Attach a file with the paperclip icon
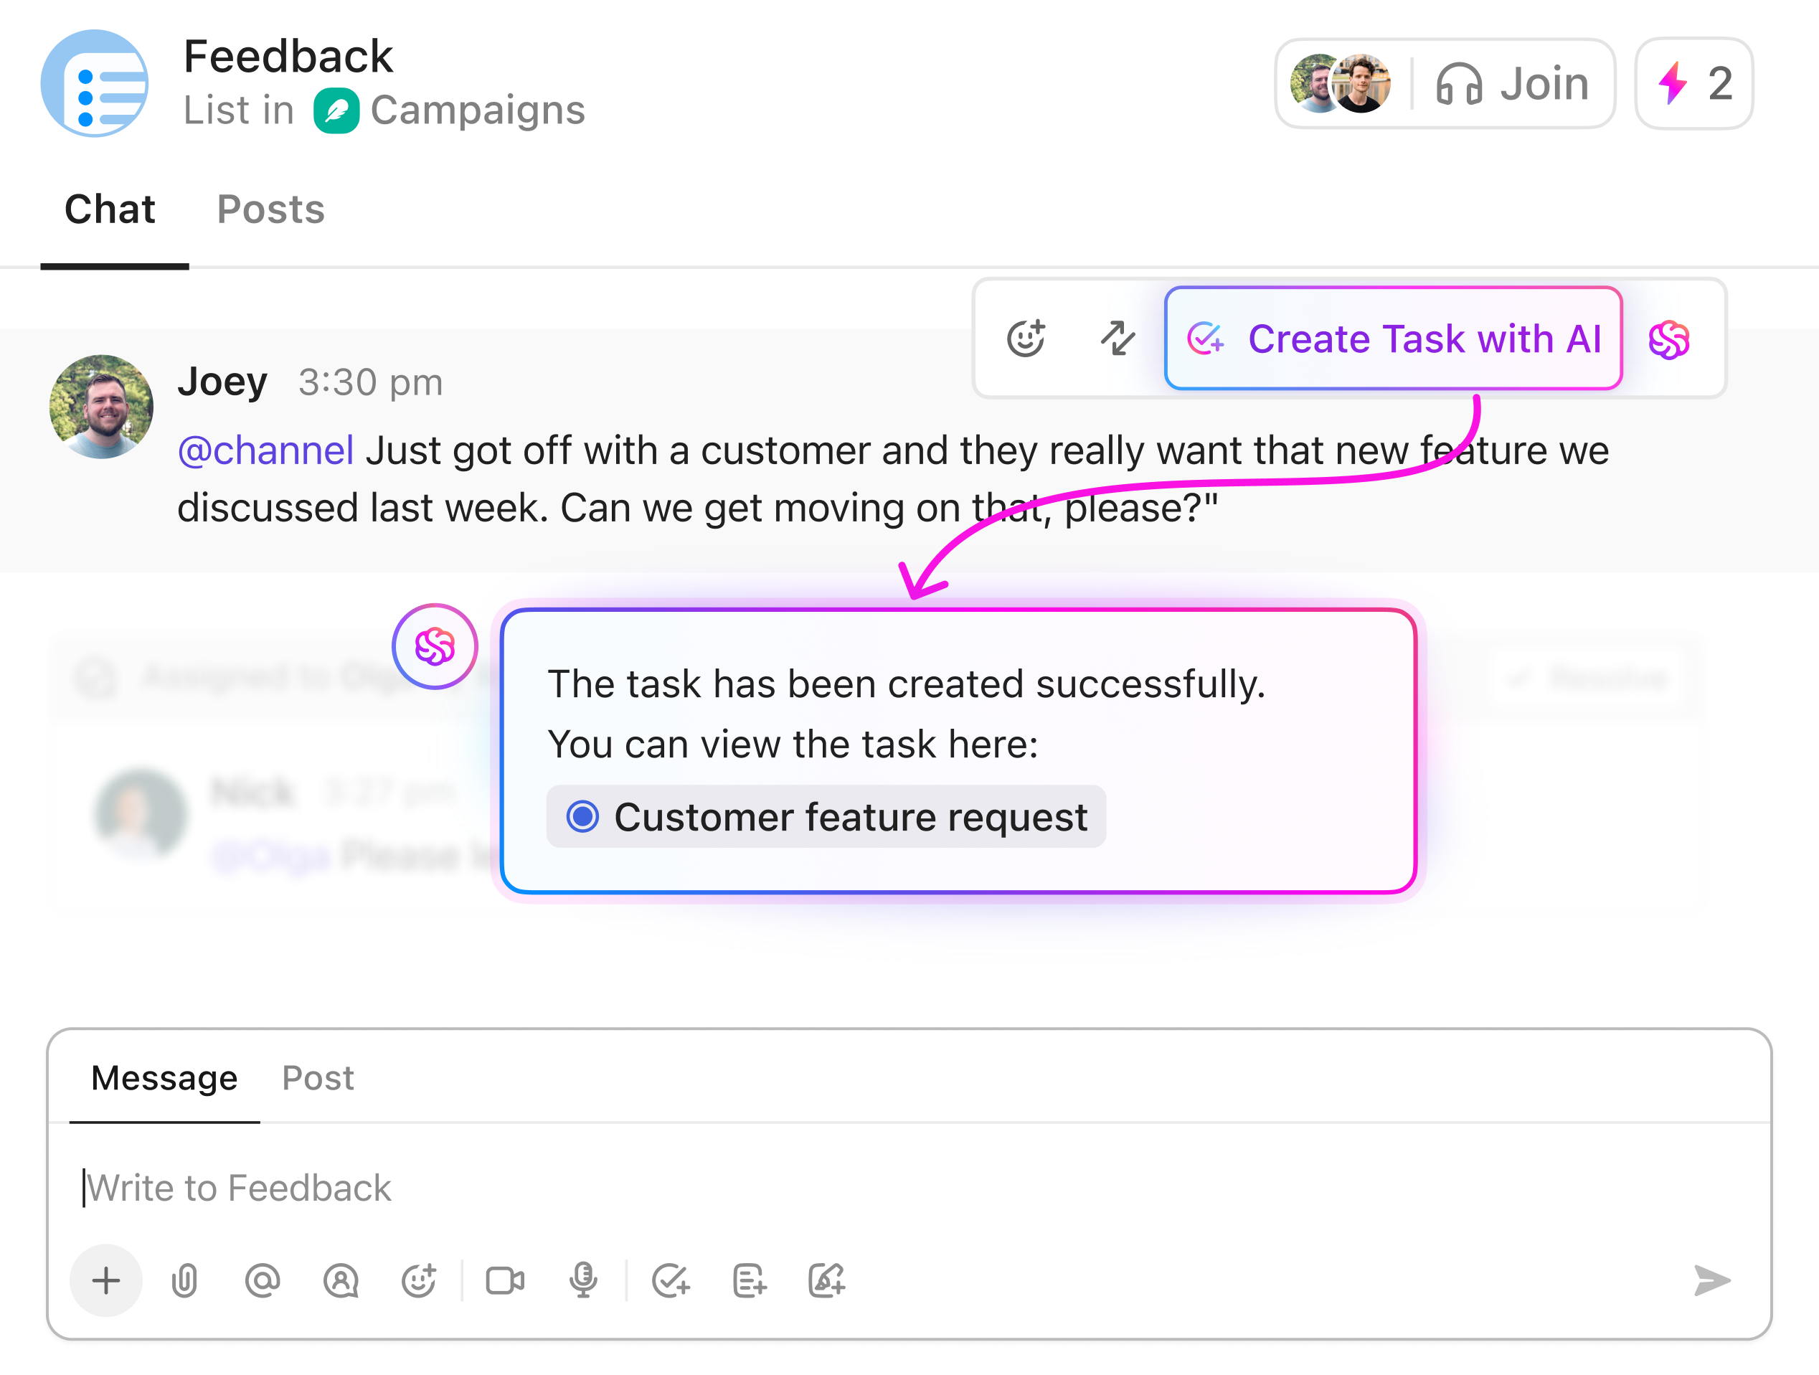This screenshot has height=1375, width=1819. coord(183,1280)
